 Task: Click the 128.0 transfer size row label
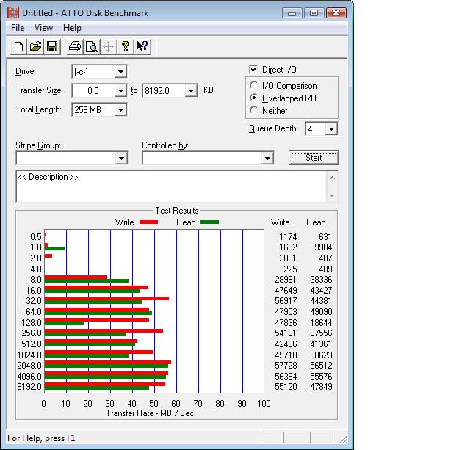[x=32, y=323]
